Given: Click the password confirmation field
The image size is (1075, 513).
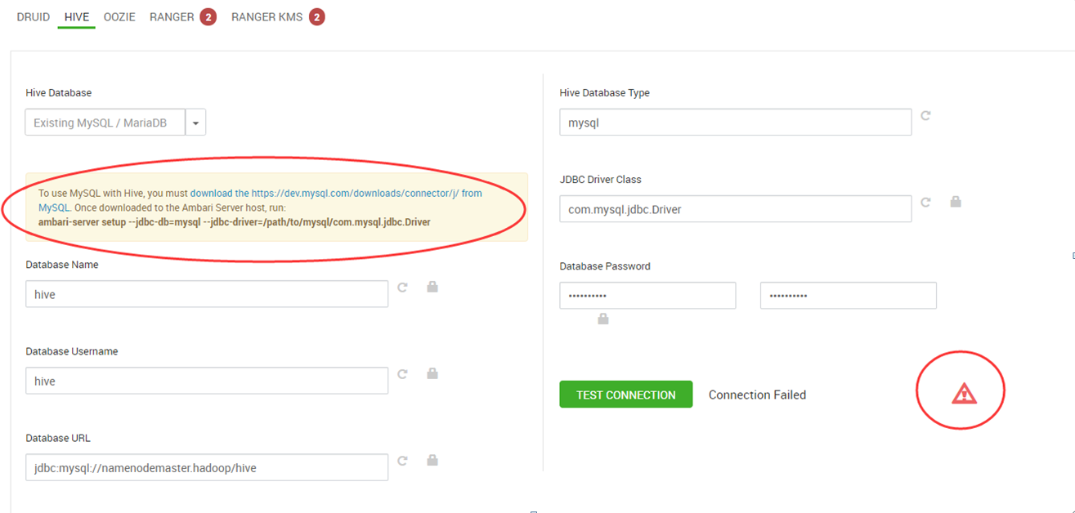Looking at the screenshot, I should pos(849,296).
